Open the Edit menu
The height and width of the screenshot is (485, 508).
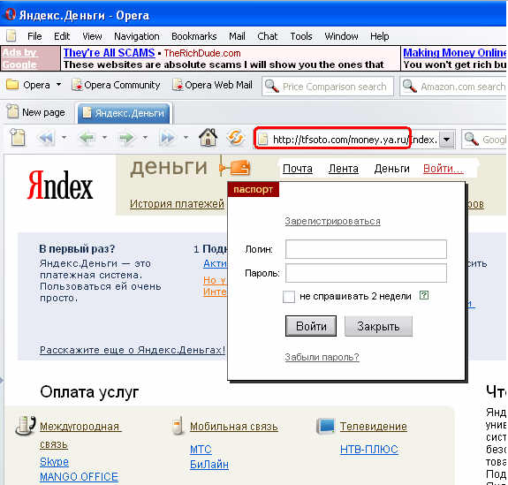62,36
